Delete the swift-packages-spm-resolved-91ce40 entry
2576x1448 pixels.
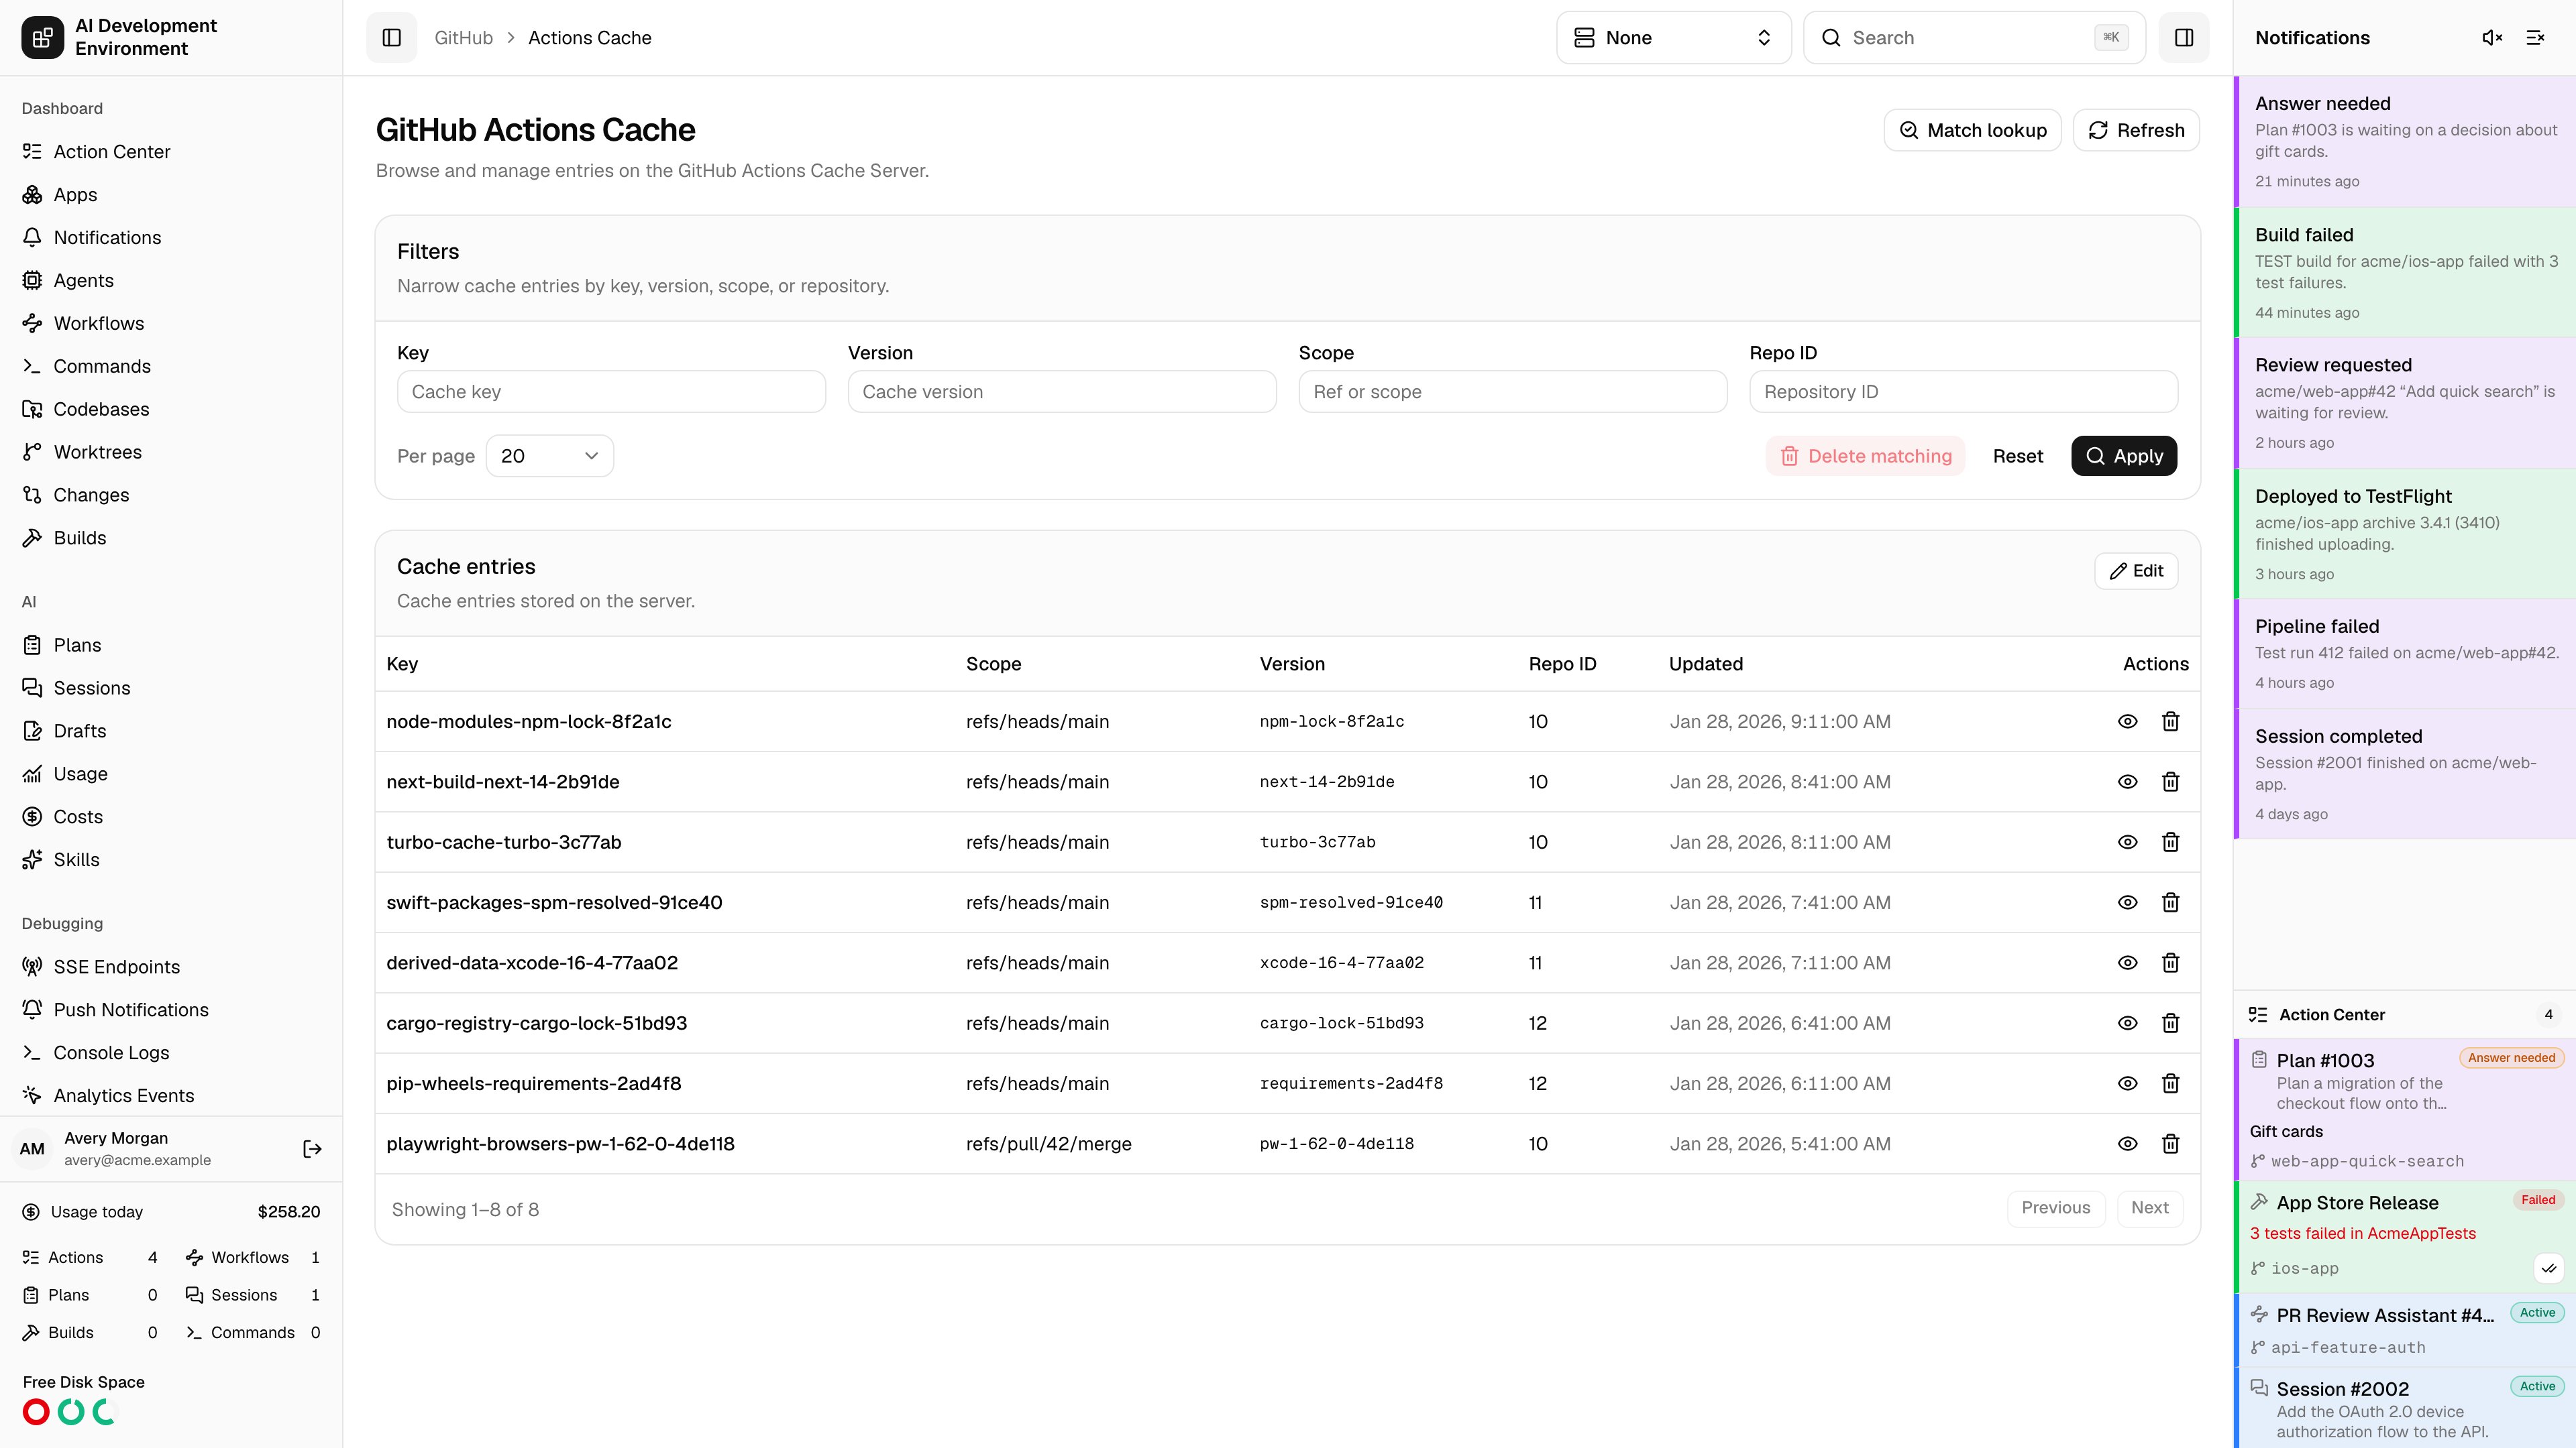[x=2170, y=902]
